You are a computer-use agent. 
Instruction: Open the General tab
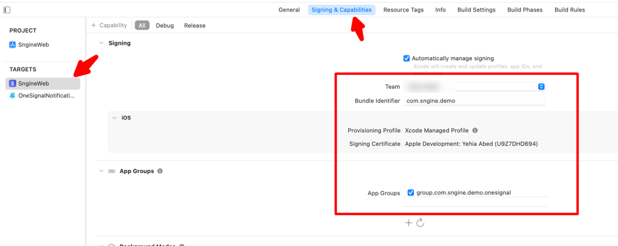pyautogui.click(x=289, y=10)
